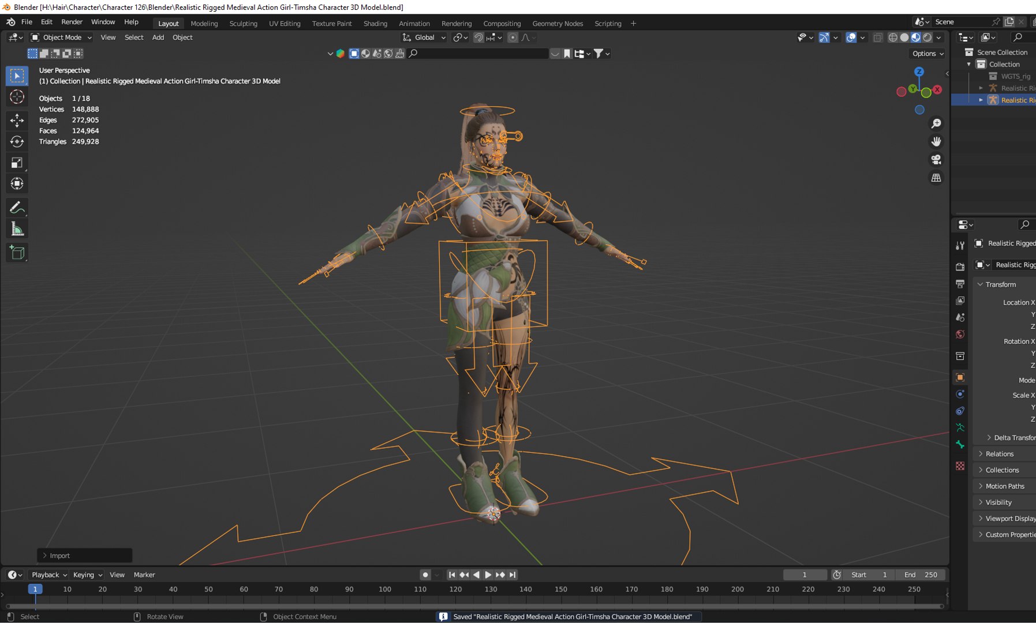
Task: Switch to wireframe viewport shading
Action: click(x=893, y=37)
